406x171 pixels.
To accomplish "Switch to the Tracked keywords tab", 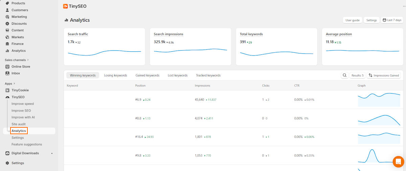I will [208, 75].
